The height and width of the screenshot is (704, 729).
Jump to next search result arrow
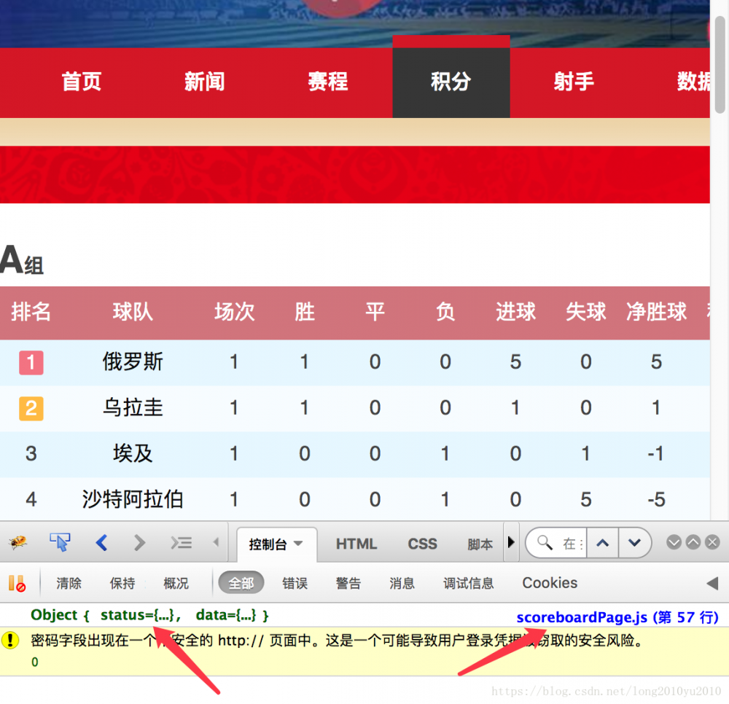pyautogui.click(x=634, y=542)
